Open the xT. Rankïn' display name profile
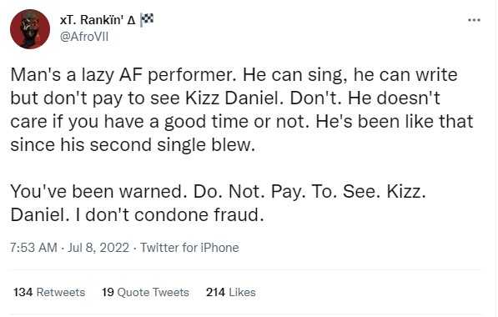498x317 pixels. tap(92, 20)
